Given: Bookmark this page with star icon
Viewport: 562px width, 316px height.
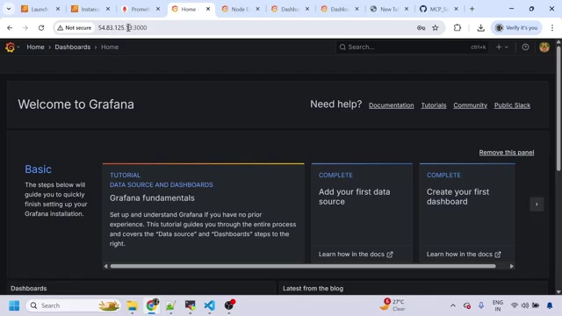Looking at the screenshot, I should 436,27.
